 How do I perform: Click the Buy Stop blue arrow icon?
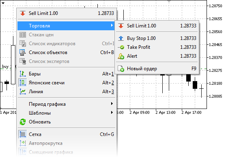tap(121, 38)
